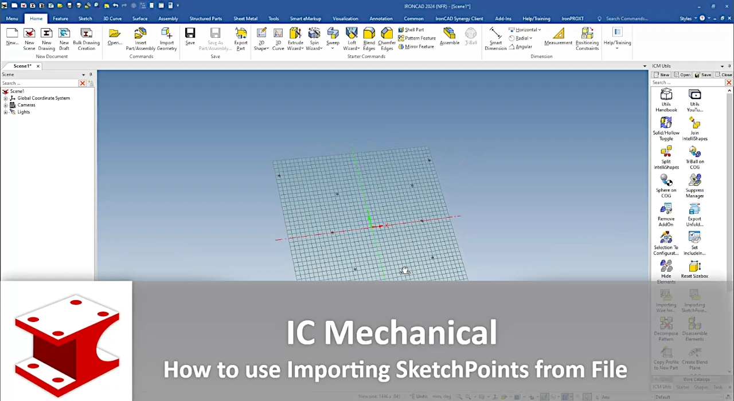Close the Scene1 document tab
This screenshot has height=401, width=734.
[x=38, y=66]
